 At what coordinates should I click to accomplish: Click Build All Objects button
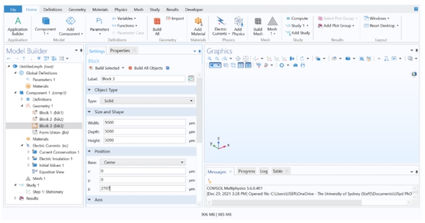point(146,68)
